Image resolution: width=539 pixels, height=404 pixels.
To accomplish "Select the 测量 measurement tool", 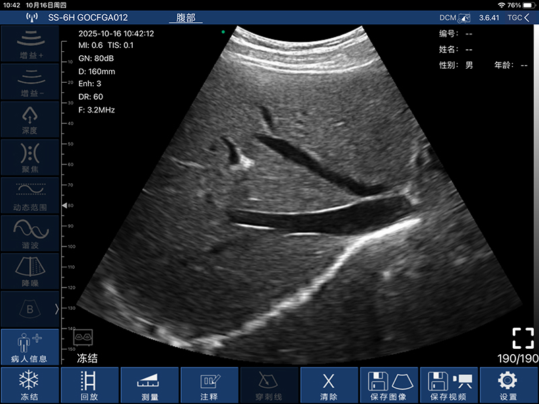I will pos(150,385).
